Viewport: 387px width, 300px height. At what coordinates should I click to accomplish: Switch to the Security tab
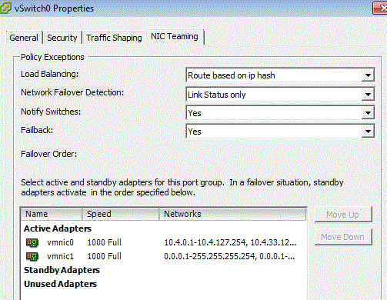[62, 38]
